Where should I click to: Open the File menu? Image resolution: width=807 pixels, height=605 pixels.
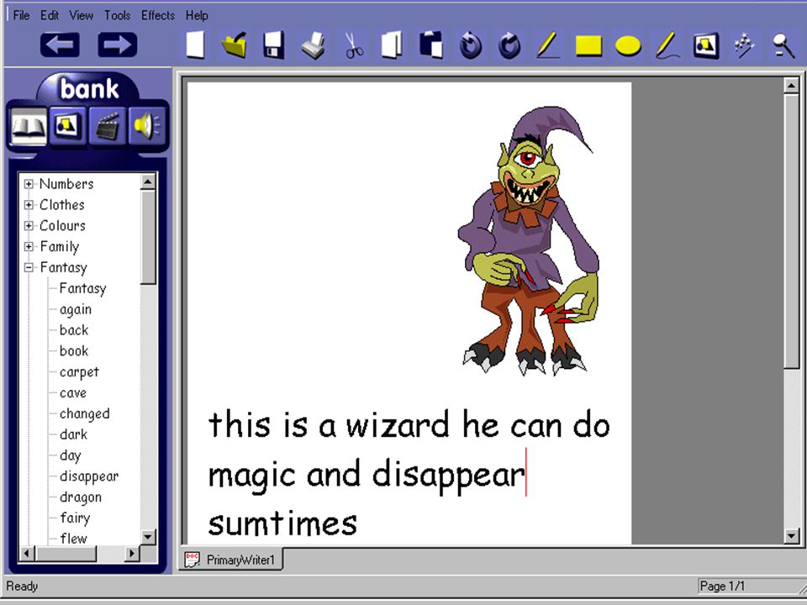pyautogui.click(x=21, y=15)
